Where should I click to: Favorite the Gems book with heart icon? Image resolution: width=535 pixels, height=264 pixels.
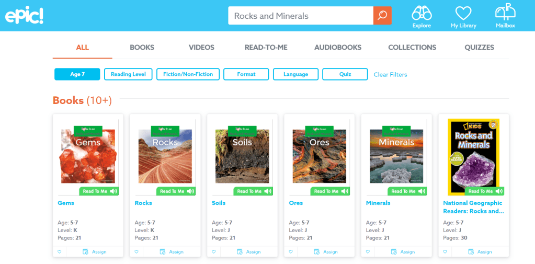coord(60,252)
